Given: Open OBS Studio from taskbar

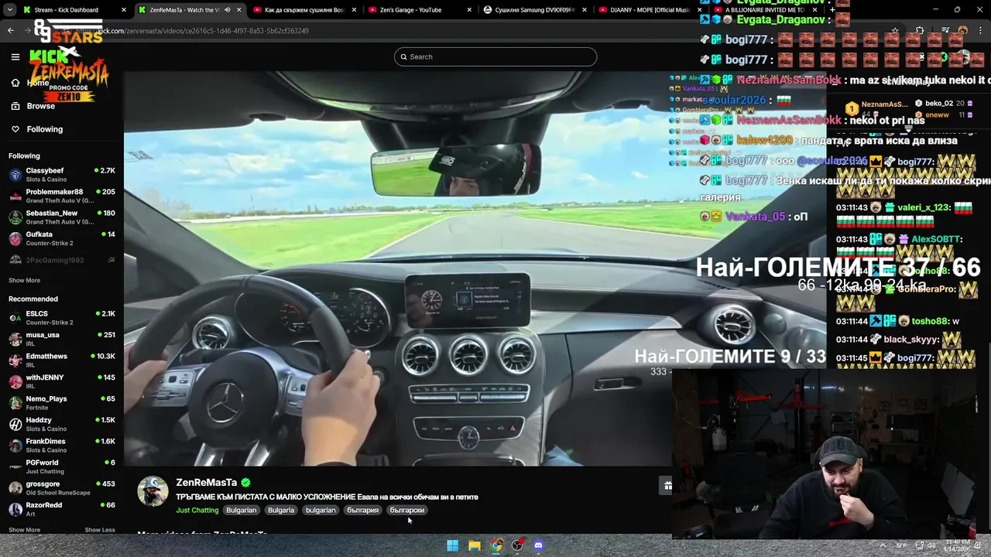Looking at the screenshot, I should click(517, 545).
